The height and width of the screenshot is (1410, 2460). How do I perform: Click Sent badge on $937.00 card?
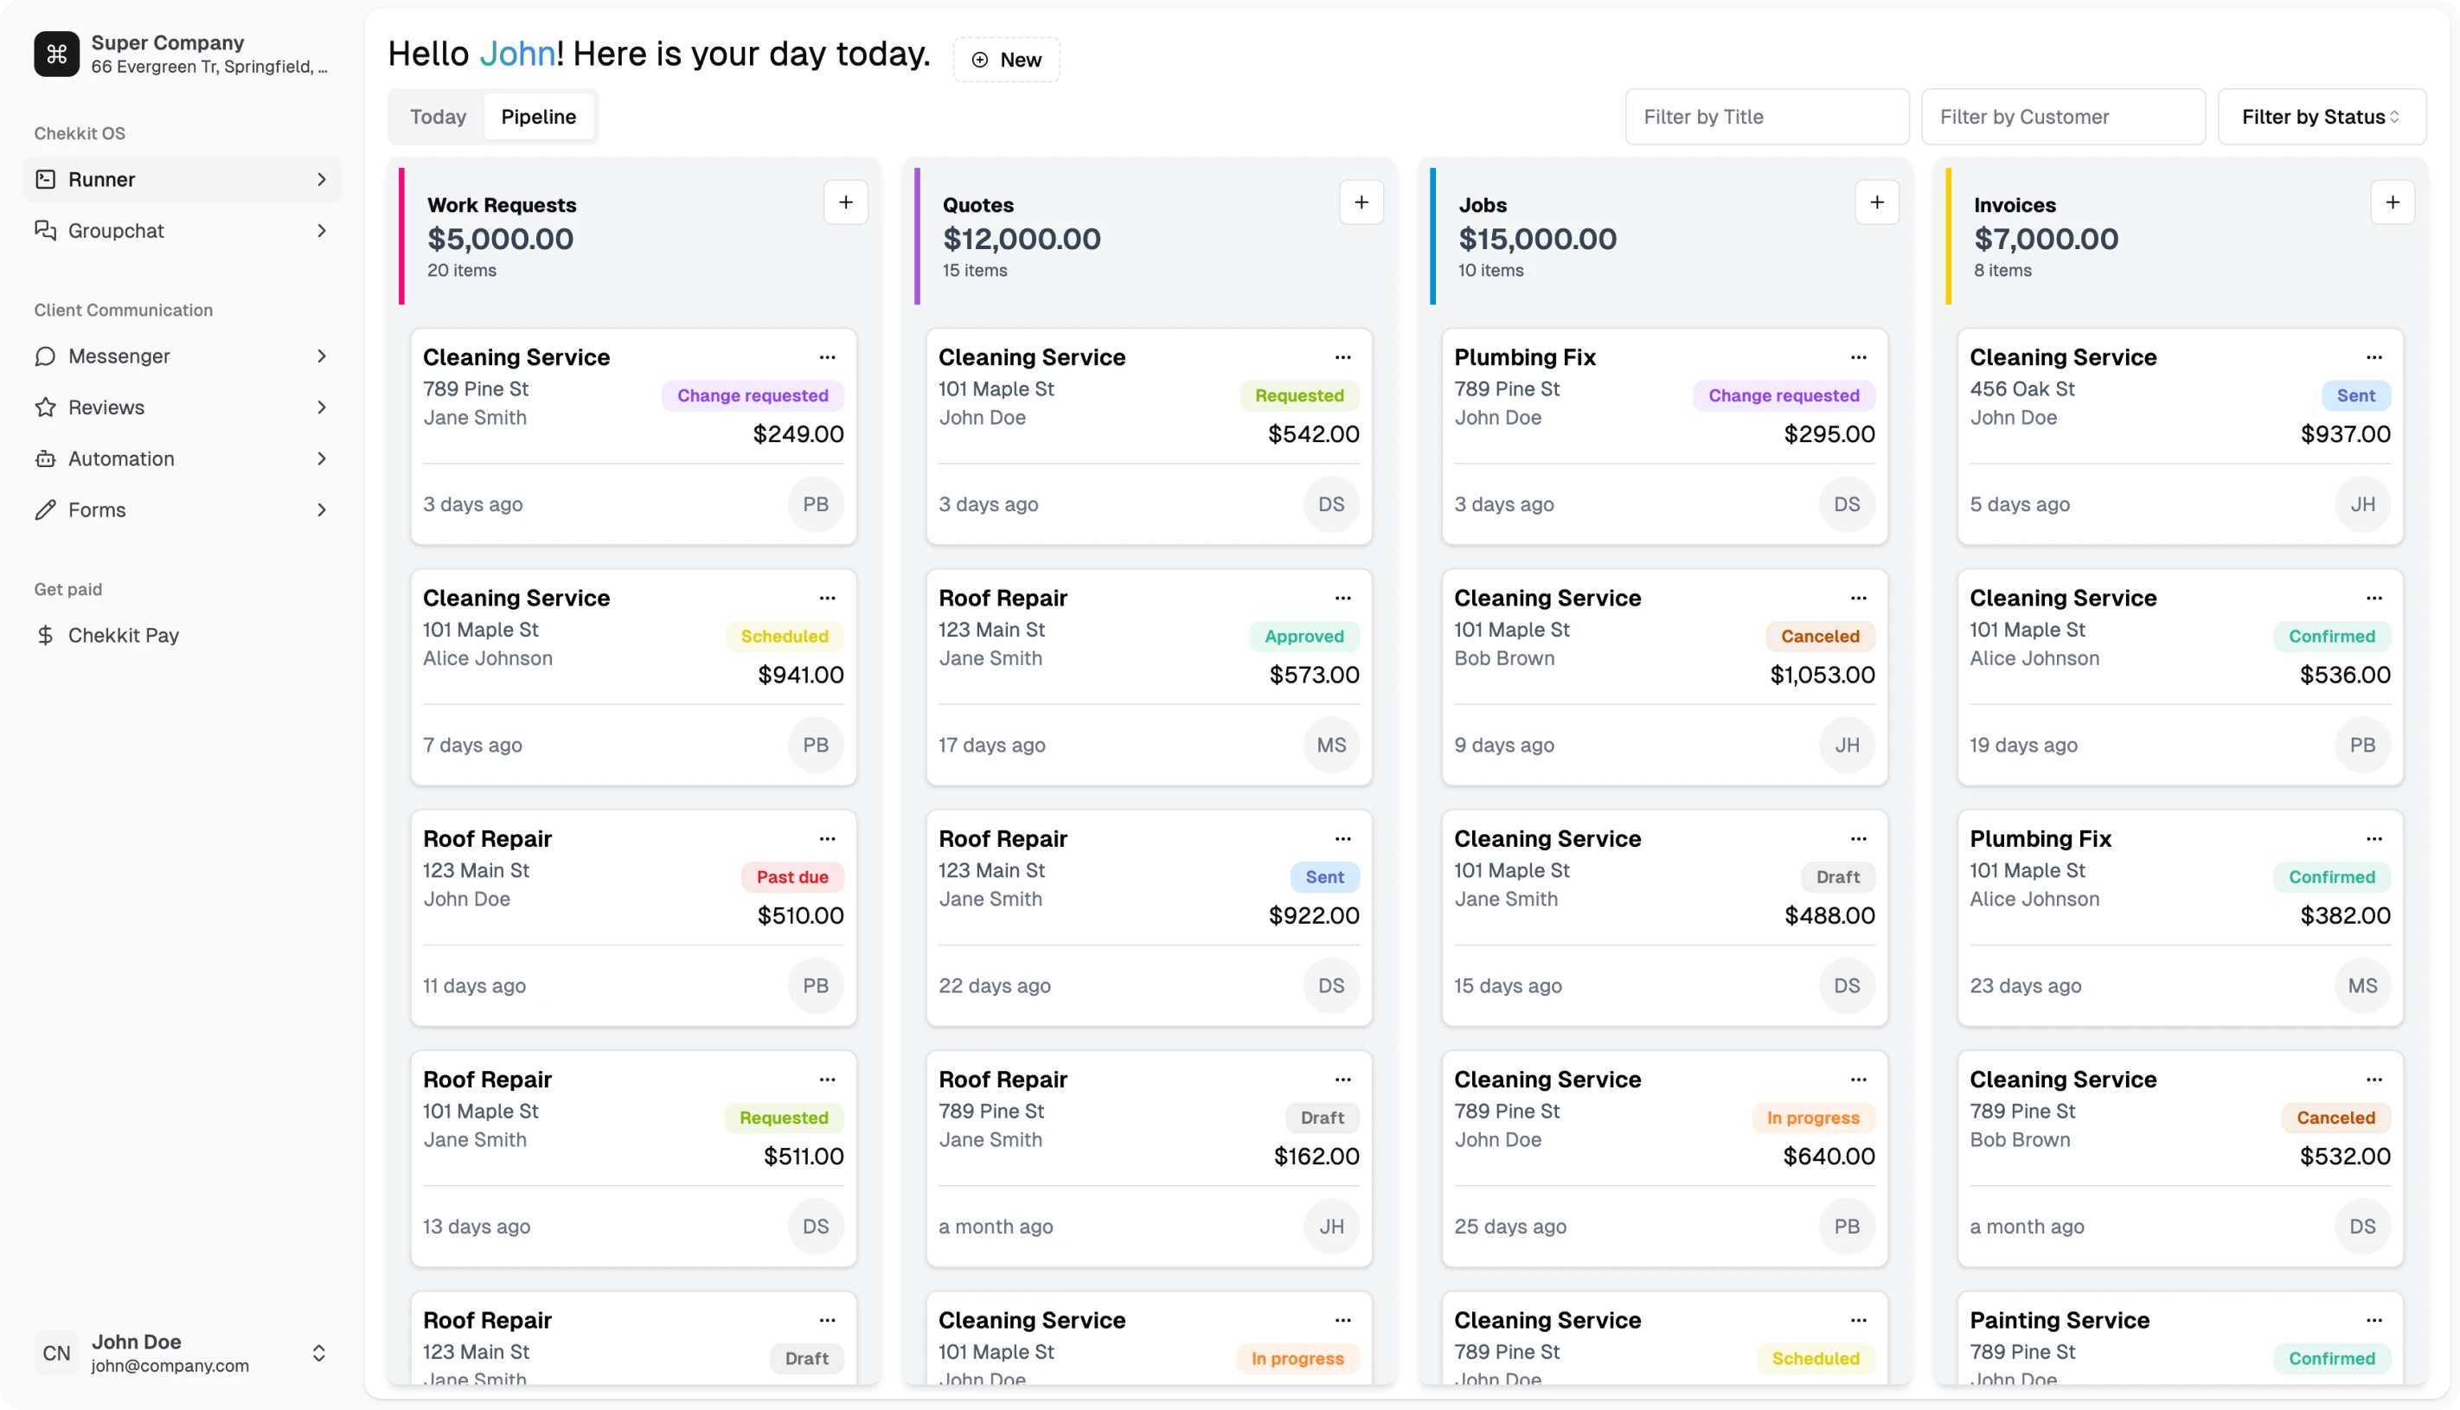click(2355, 395)
